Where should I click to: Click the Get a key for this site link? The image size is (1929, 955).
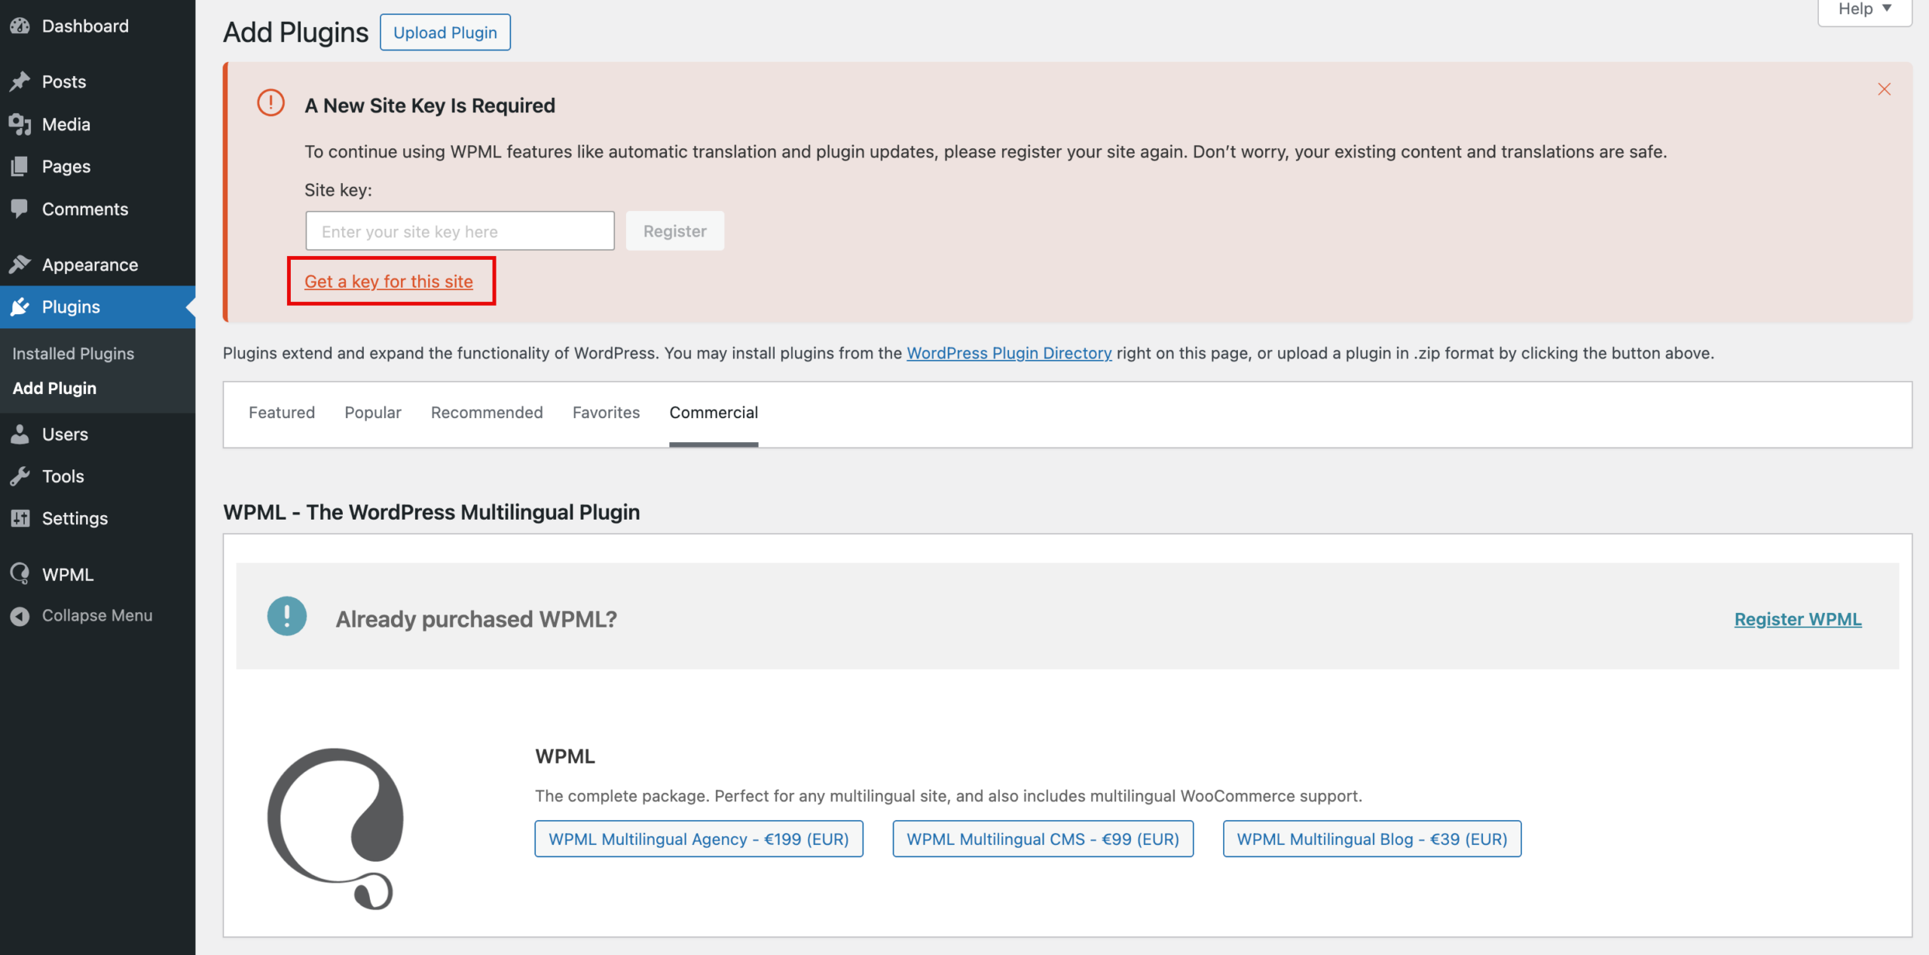[x=388, y=281]
